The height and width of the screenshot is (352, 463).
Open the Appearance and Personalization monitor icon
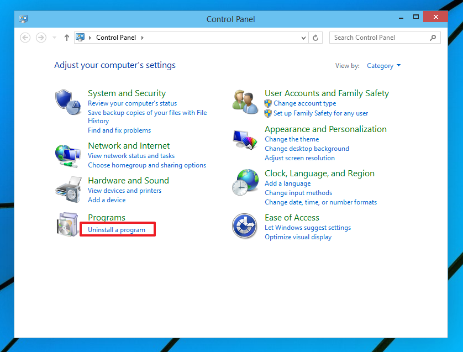point(245,140)
